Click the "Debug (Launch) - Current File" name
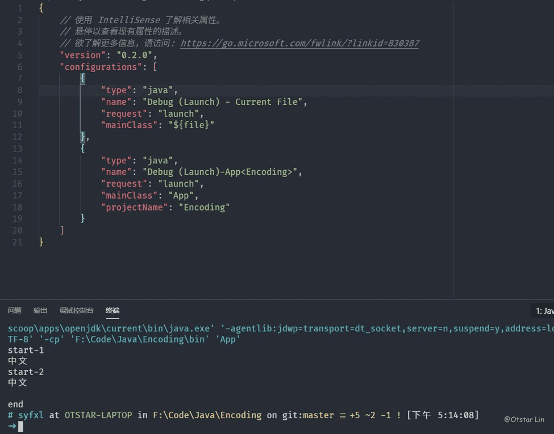Image resolution: width=554 pixels, height=434 pixels. point(224,102)
